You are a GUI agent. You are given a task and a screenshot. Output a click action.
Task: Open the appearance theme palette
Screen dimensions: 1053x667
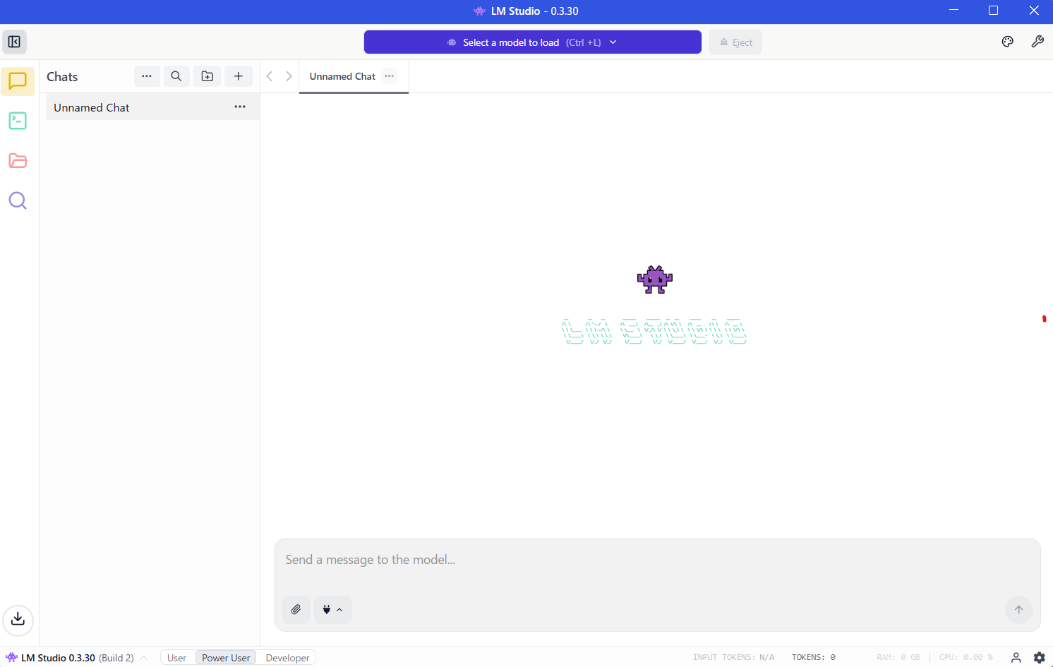point(1008,42)
